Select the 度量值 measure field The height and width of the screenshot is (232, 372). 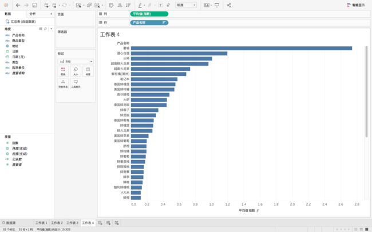pos(17,165)
